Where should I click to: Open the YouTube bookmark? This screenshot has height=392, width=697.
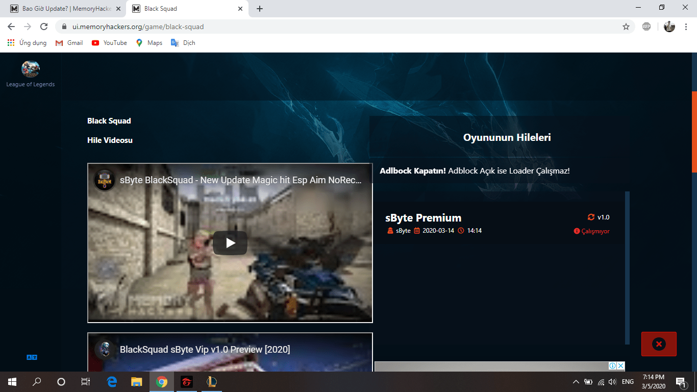109,43
